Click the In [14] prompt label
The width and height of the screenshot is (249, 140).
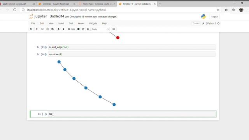tap(42, 54)
